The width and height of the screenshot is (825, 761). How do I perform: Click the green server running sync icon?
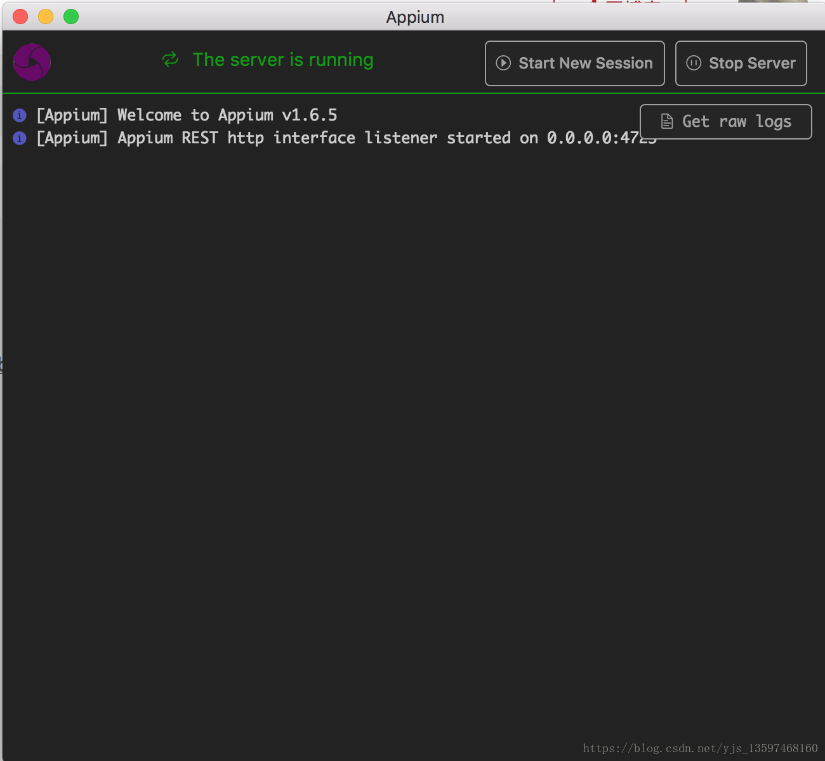pyautogui.click(x=170, y=60)
